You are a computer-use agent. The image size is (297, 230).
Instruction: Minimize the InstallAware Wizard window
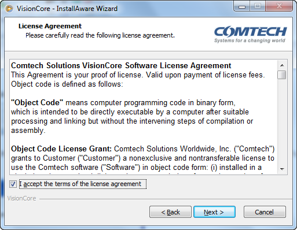[x=242, y=6]
